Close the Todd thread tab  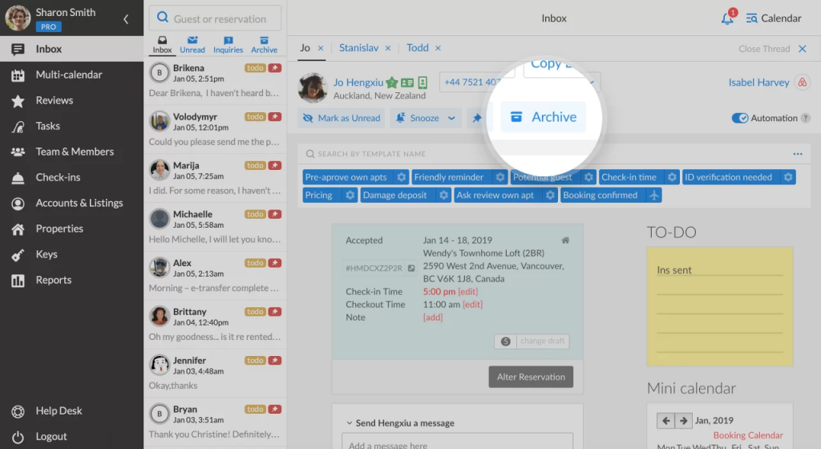438,48
